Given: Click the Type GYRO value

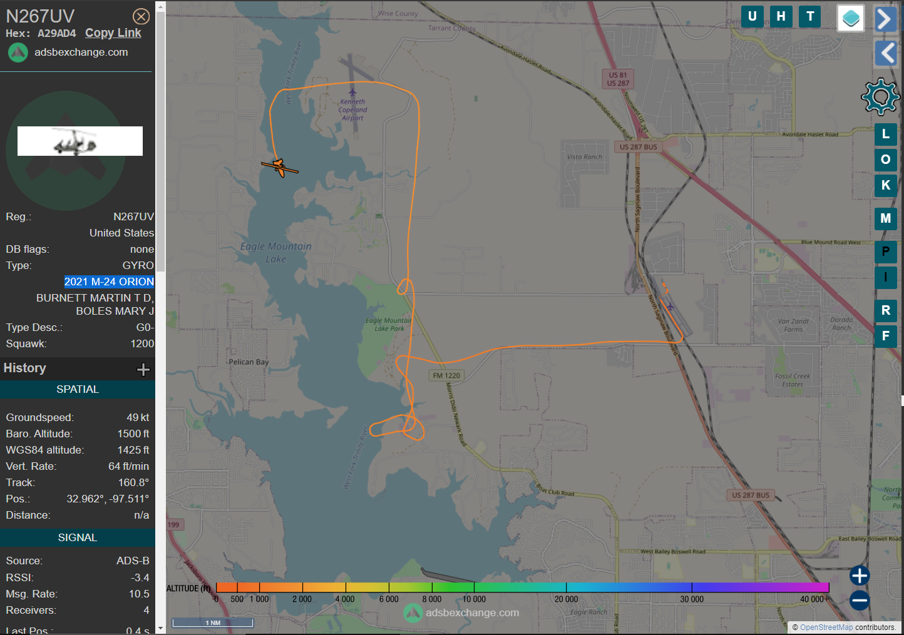Looking at the screenshot, I should pos(138,266).
